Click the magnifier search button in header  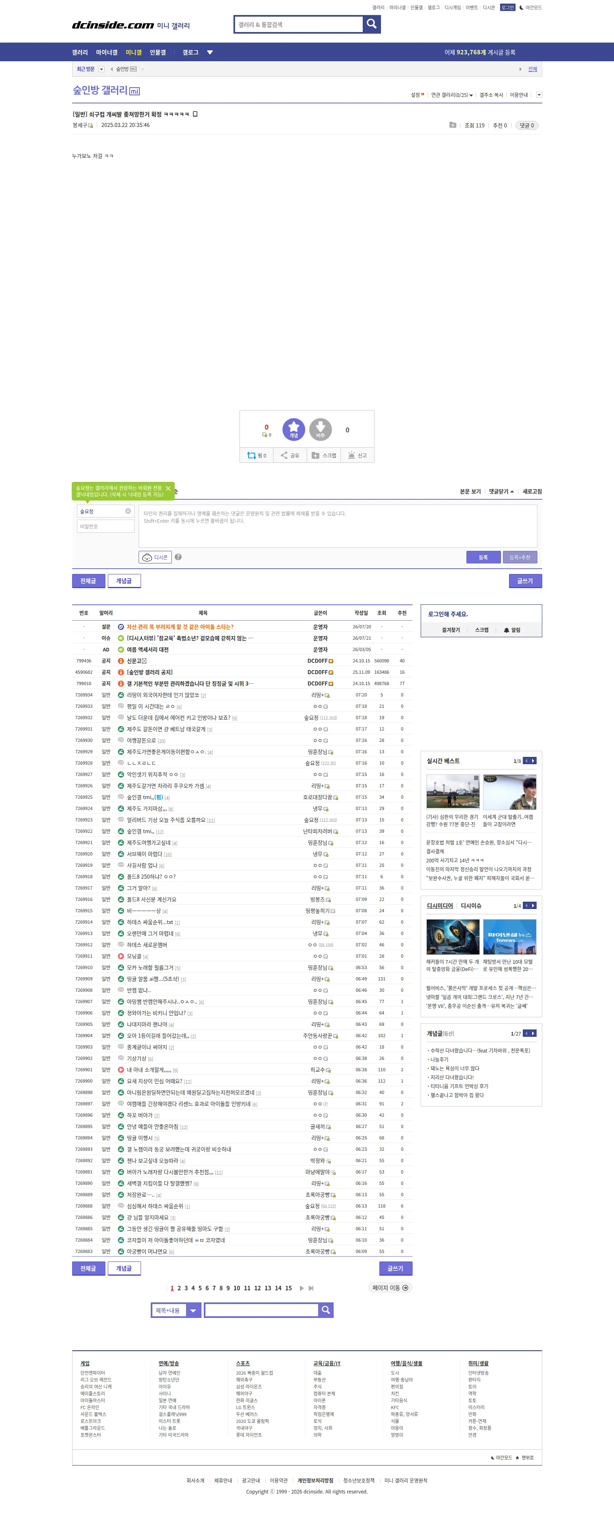click(371, 24)
